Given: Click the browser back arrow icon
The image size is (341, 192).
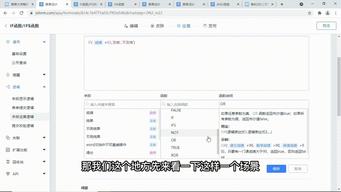Looking at the screenshot, I should [5, 13].
